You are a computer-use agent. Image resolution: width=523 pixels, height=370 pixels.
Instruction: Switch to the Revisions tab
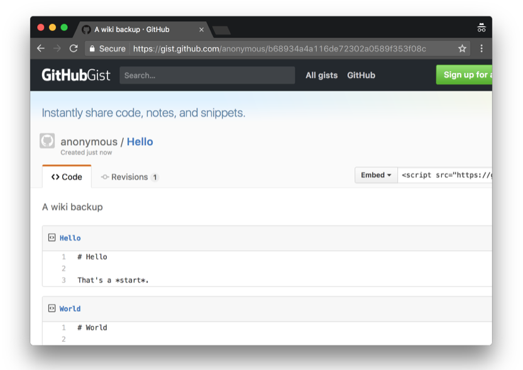coord(129,177)
